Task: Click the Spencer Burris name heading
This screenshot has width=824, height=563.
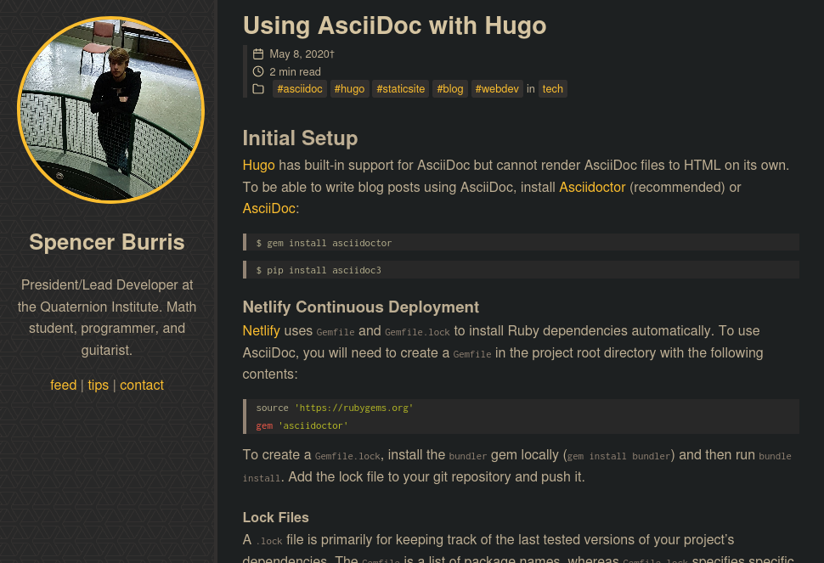Action: tap(107, 242)
